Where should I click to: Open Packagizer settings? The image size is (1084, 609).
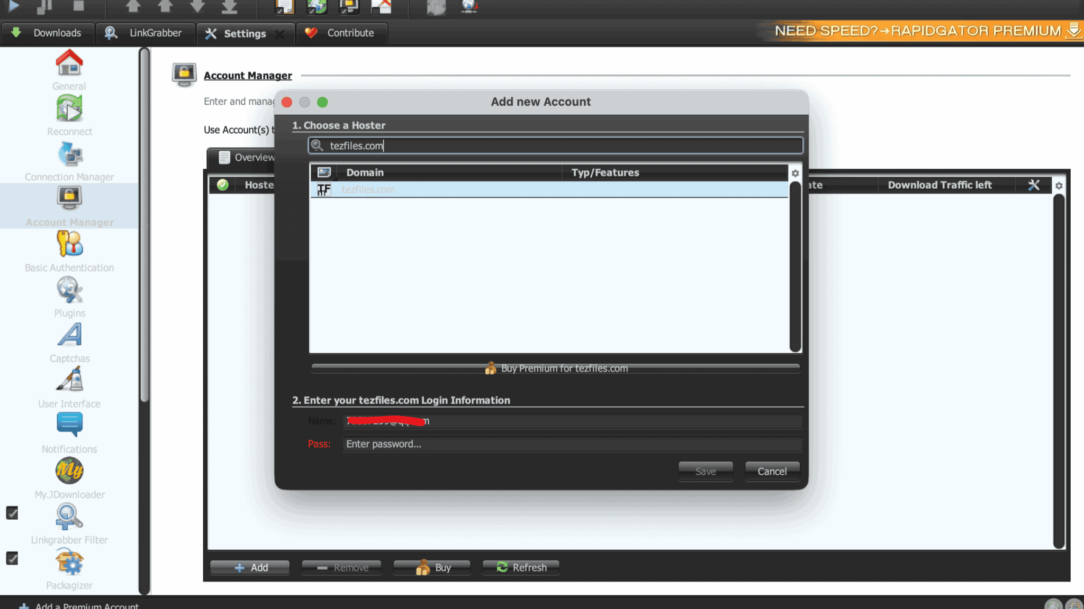click(x=69, y=570)
